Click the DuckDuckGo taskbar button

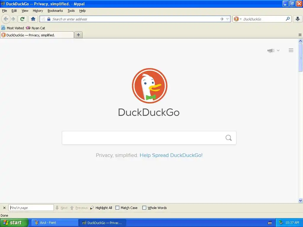pyautogui.click(x=102, y=223)
